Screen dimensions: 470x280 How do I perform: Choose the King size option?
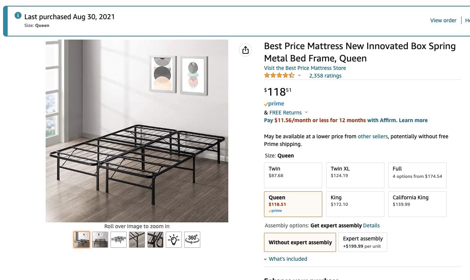coord(355,204)
